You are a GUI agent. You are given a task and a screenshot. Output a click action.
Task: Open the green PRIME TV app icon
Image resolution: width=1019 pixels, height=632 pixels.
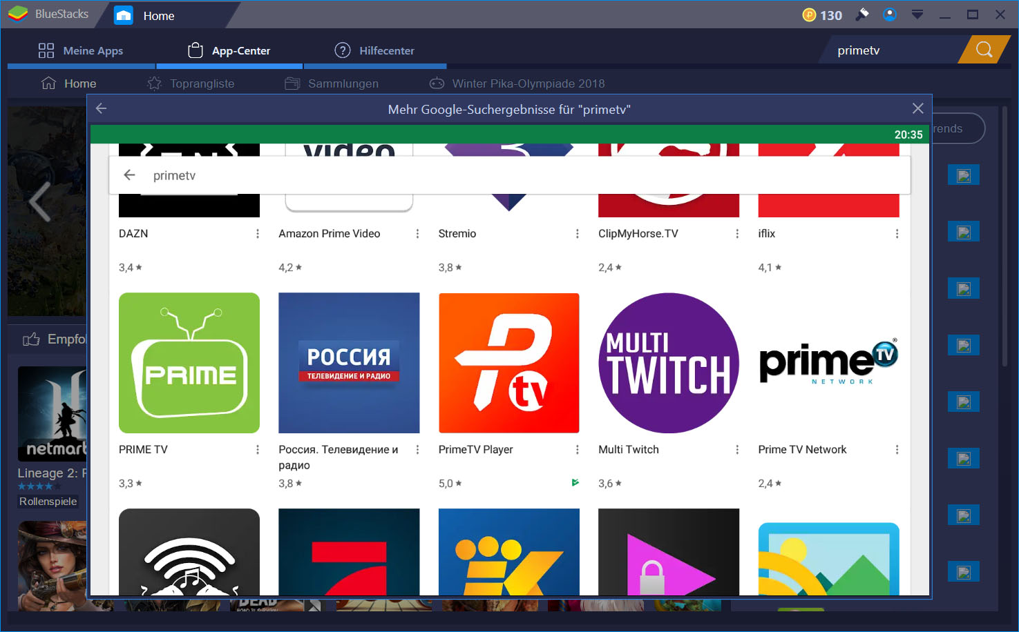pyautogui.click(x=189, y=363)
